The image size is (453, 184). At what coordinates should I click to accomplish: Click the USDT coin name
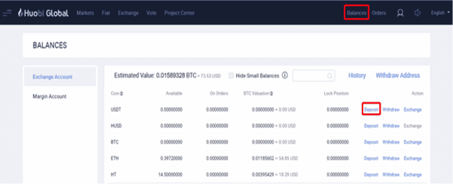(115, 110)
